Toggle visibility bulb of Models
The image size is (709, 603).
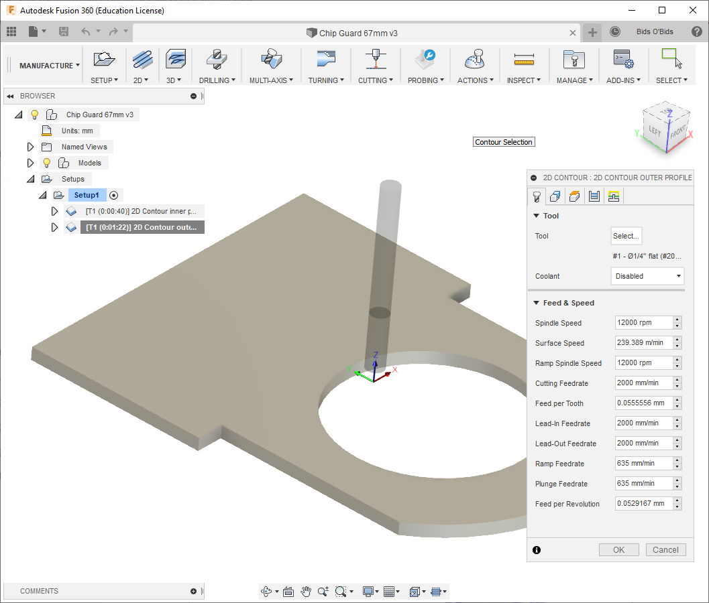(x=46, y=163)
